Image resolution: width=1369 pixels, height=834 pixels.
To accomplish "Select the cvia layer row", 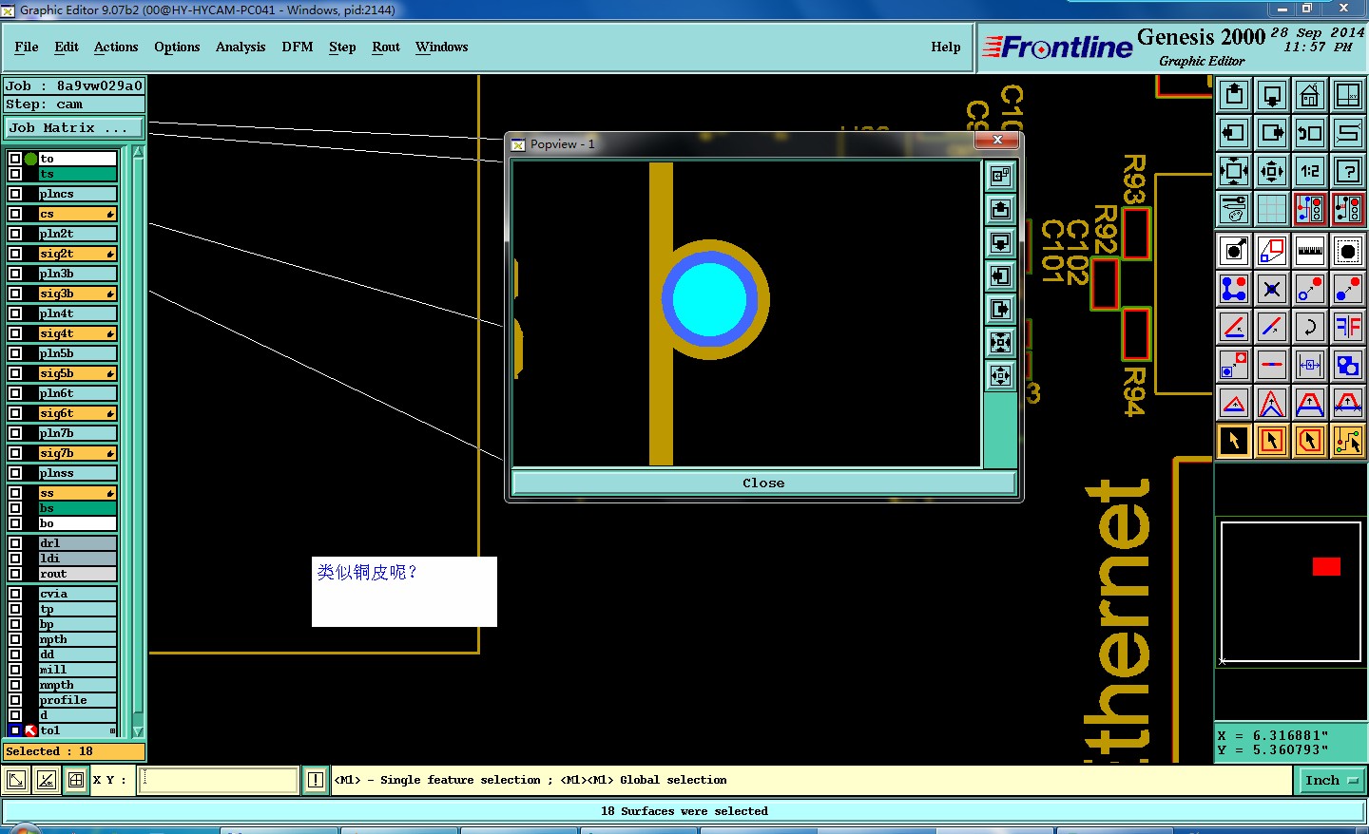I will tap(77, 594).
